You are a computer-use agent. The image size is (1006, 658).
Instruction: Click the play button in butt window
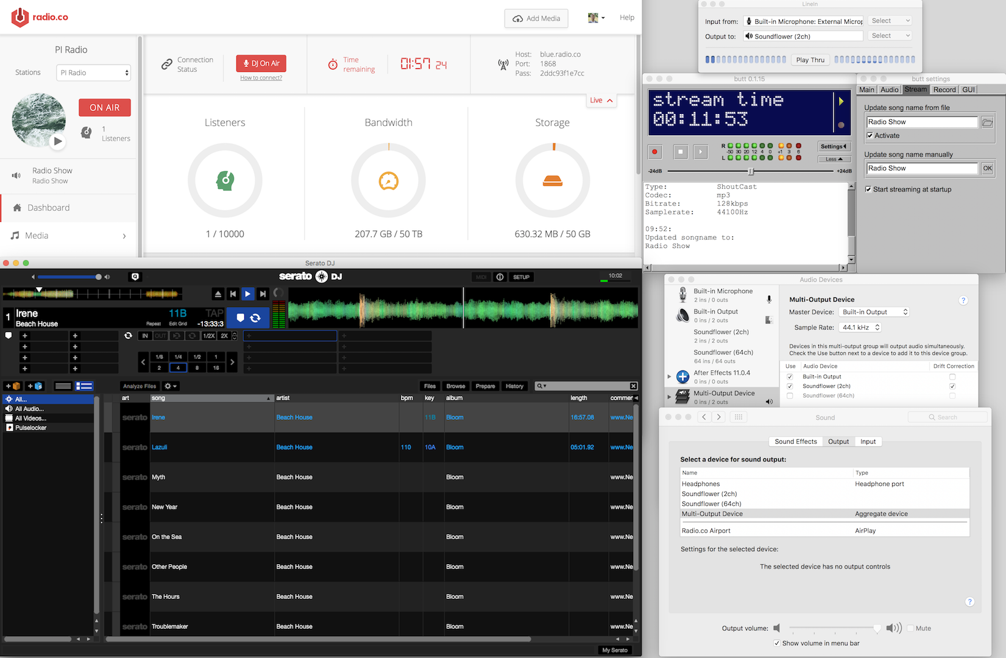pos(701,152)
